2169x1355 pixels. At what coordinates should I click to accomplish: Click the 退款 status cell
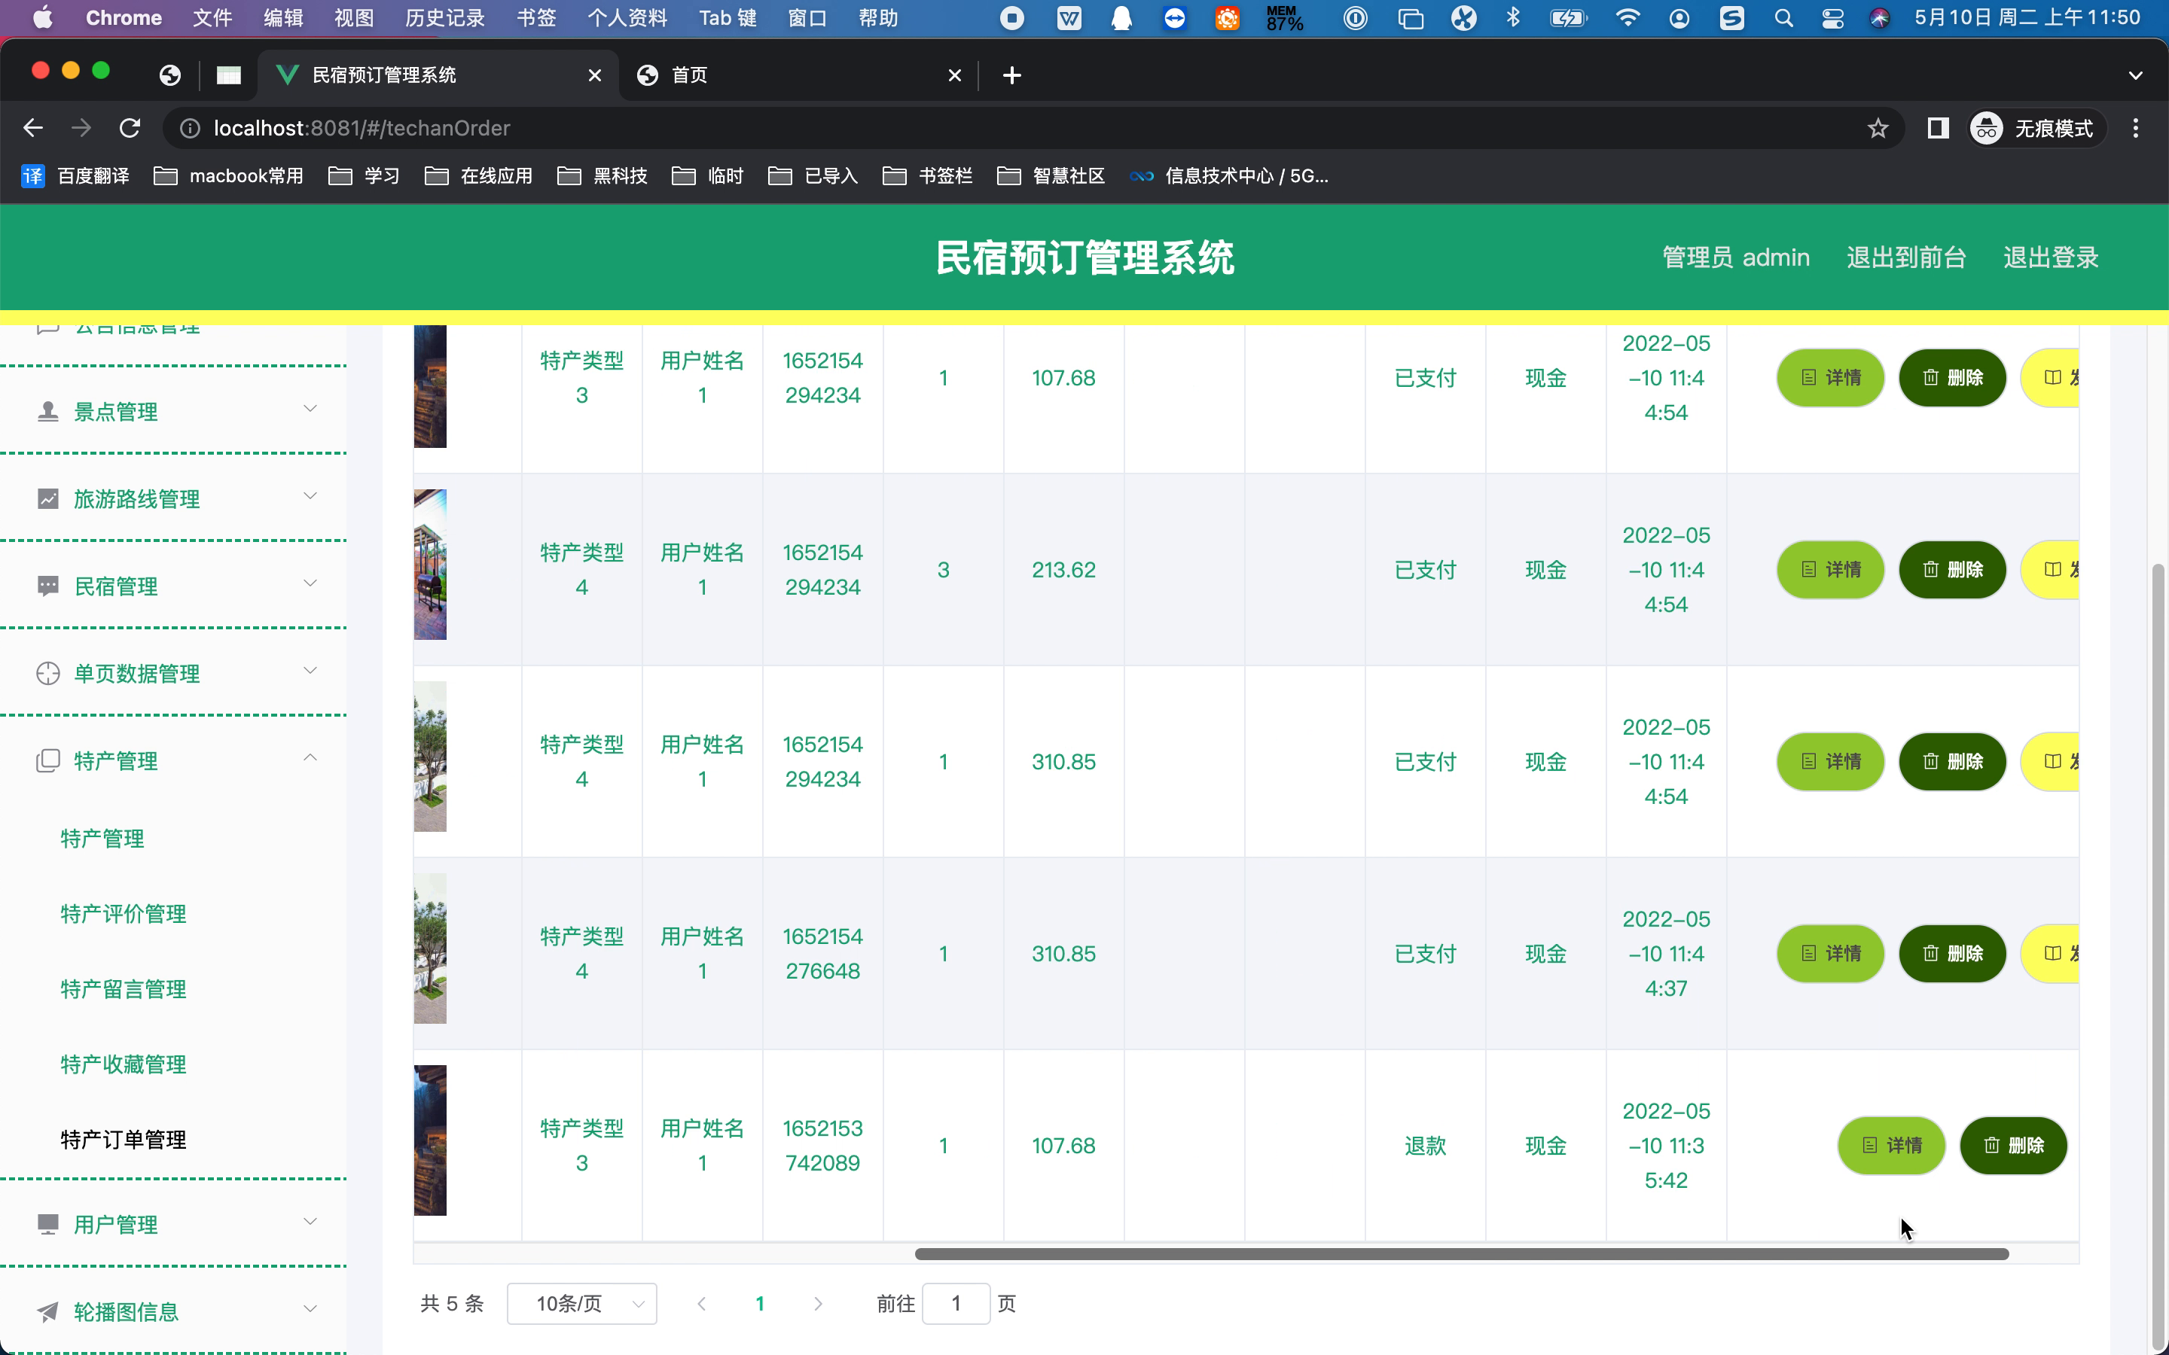coord(1425,1145)
